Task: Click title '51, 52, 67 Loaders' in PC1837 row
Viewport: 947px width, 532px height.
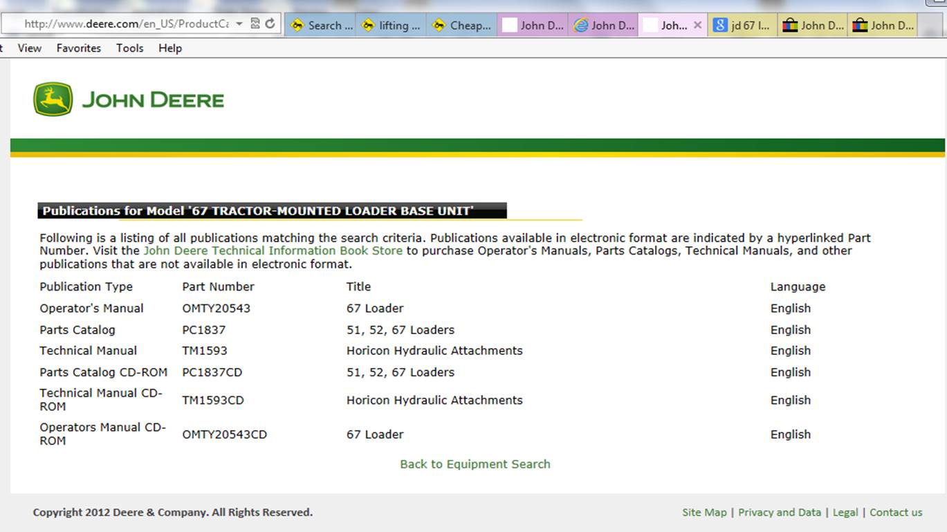Action: click(401, 330)
